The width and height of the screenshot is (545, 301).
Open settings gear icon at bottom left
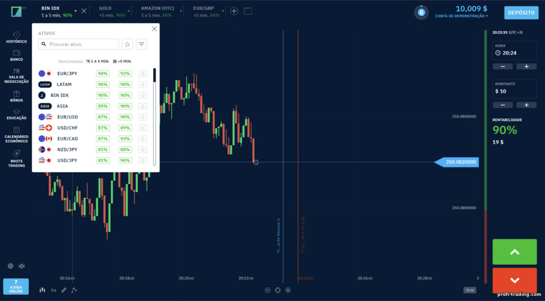(10, 266)
